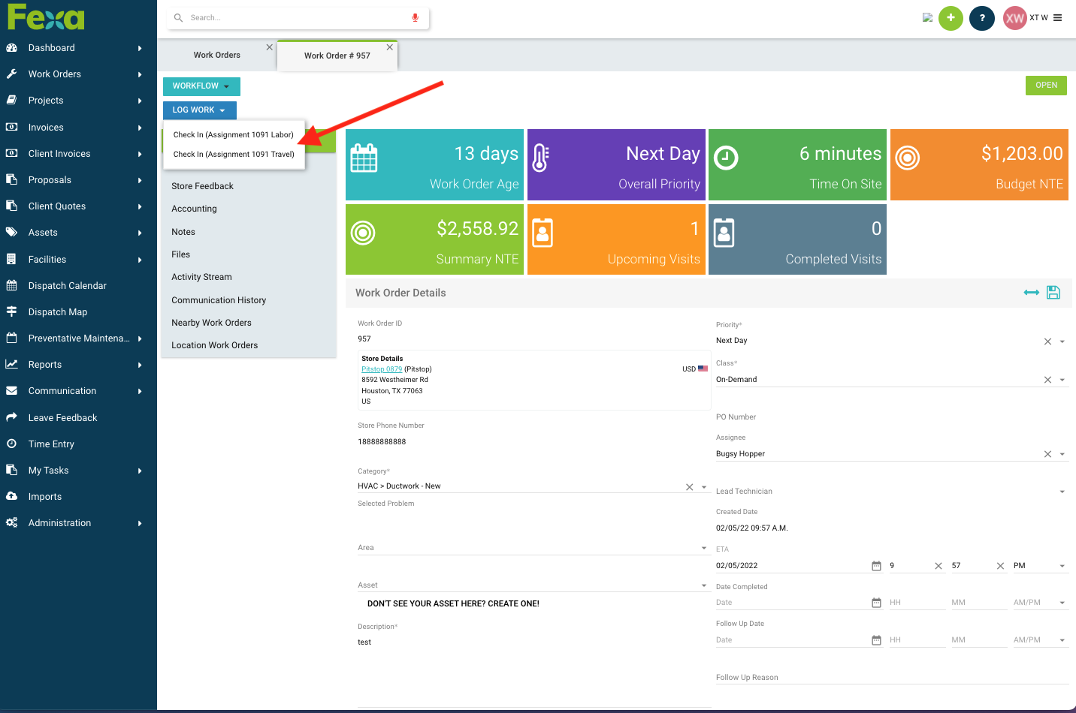1076x713 pixels.
Task: Expand the Lead Technician dropdown
Action: (x=1062, y=492)
